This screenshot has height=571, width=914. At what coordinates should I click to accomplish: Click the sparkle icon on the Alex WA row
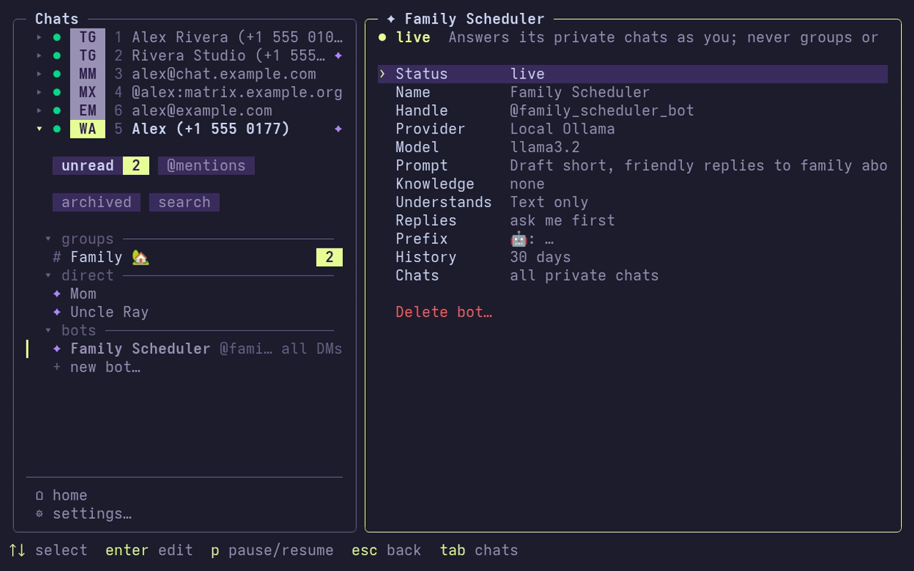coord(338,129)
